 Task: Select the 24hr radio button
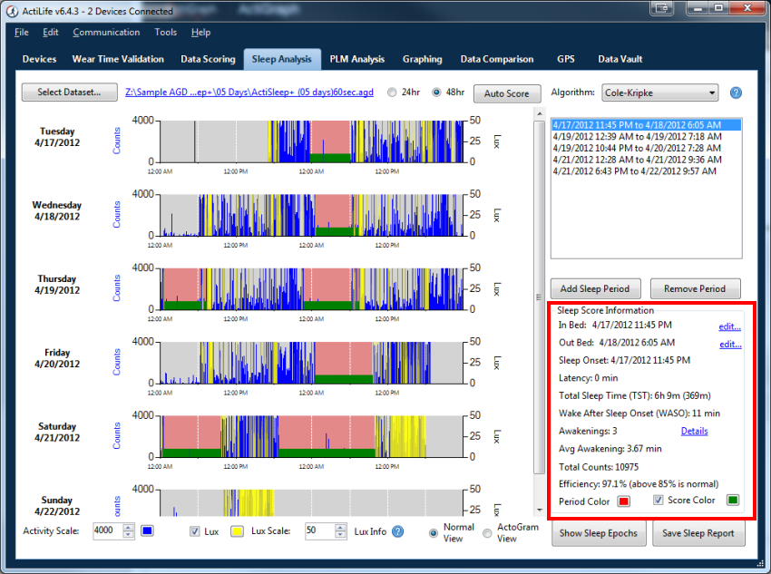(x=392, y=92)
